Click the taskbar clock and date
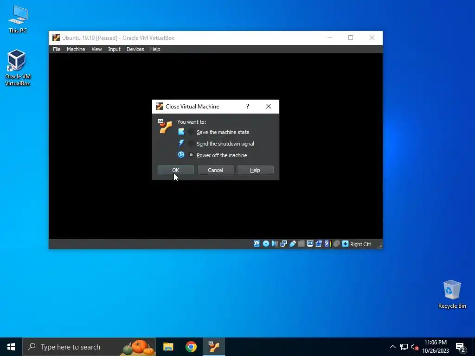 click(x=436, y=347)
